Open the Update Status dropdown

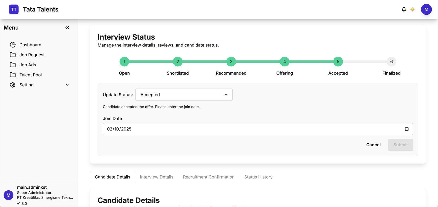tap(184, 95)
